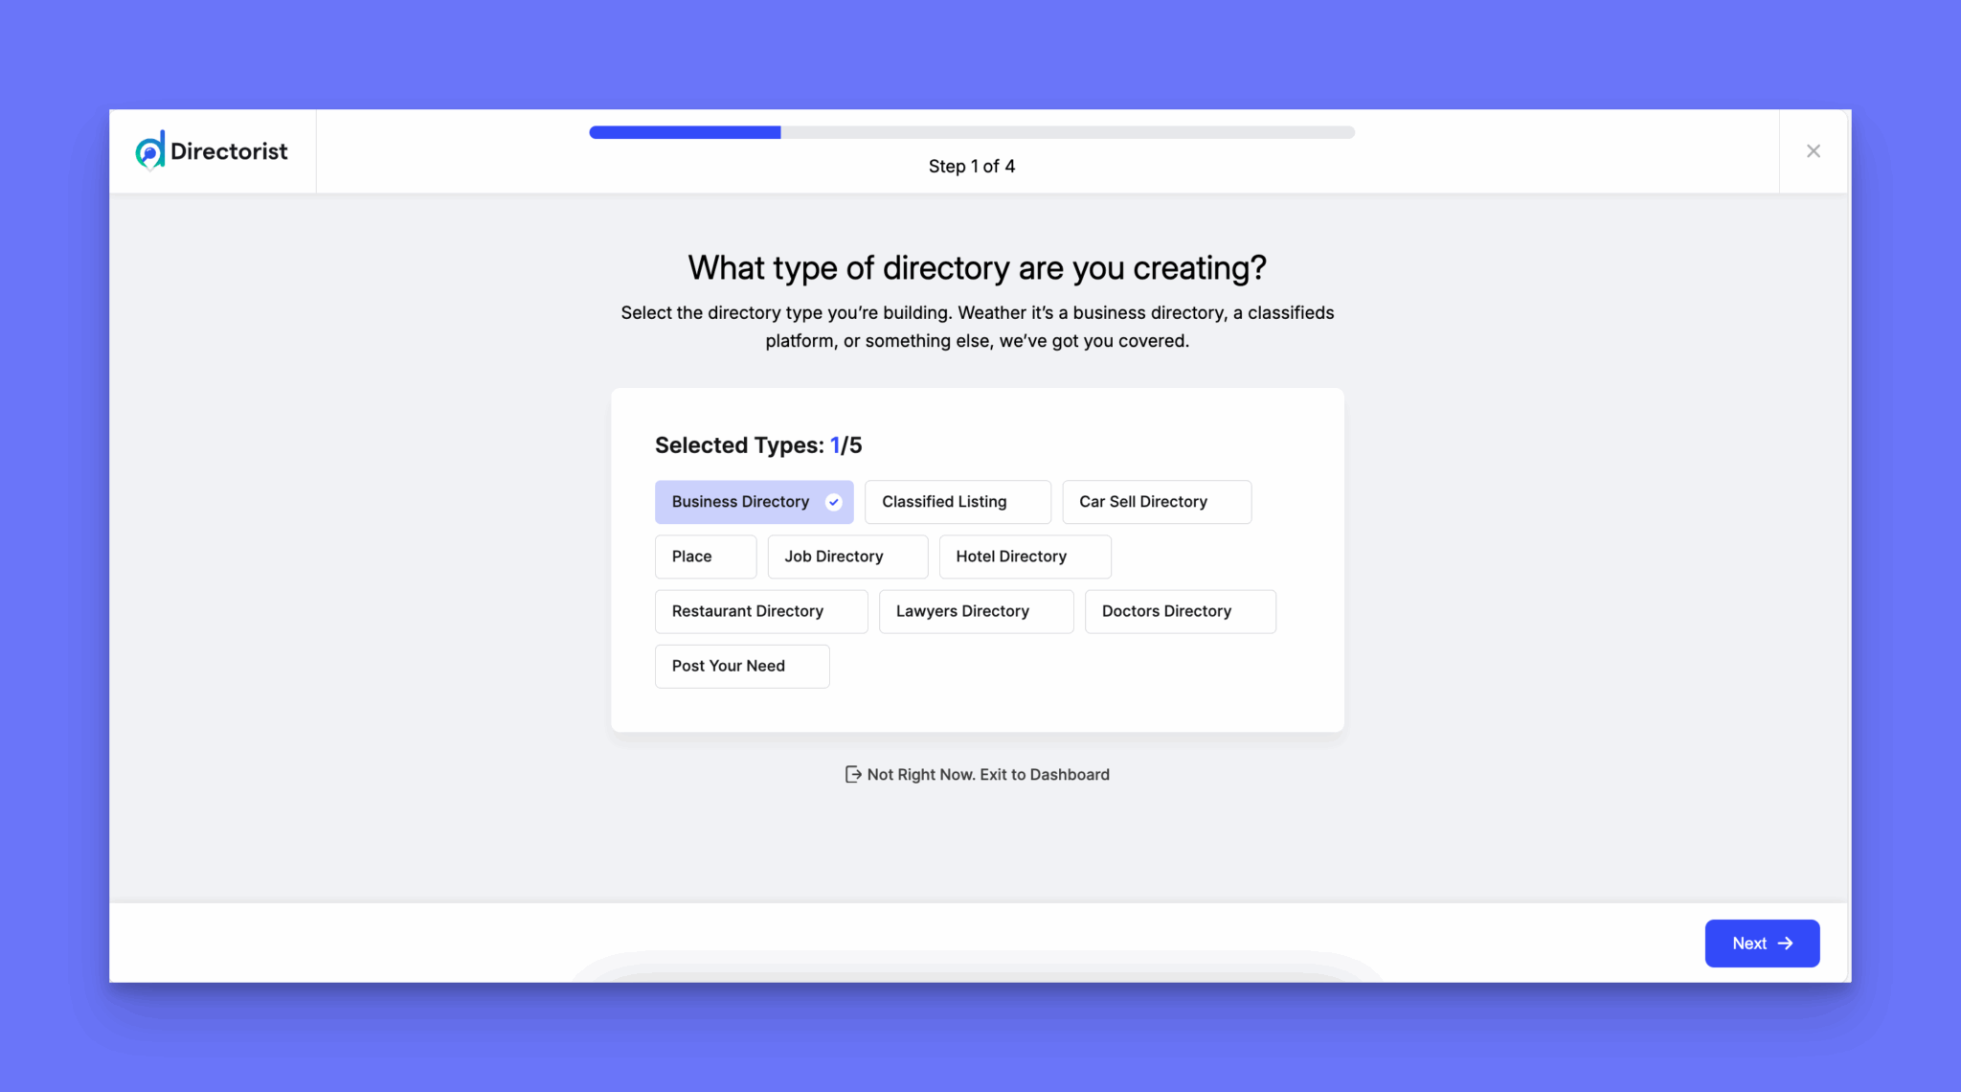Deselect the Business Directory type

click(740, 502)
